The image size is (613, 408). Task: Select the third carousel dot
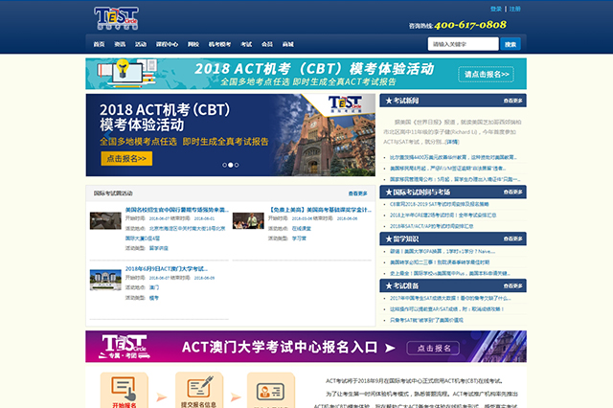coord(237,165)
